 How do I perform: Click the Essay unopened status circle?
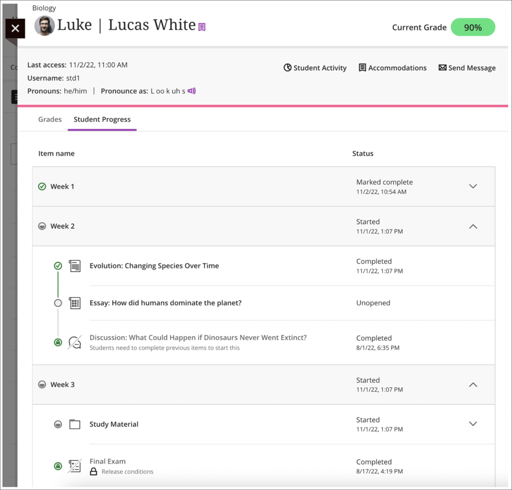(x=58, y=303)
